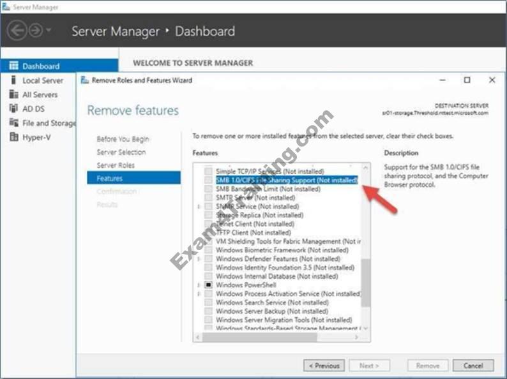507x379 pixels.
Task: Expand the SNMP Service tree node
Action: [199, 207]
